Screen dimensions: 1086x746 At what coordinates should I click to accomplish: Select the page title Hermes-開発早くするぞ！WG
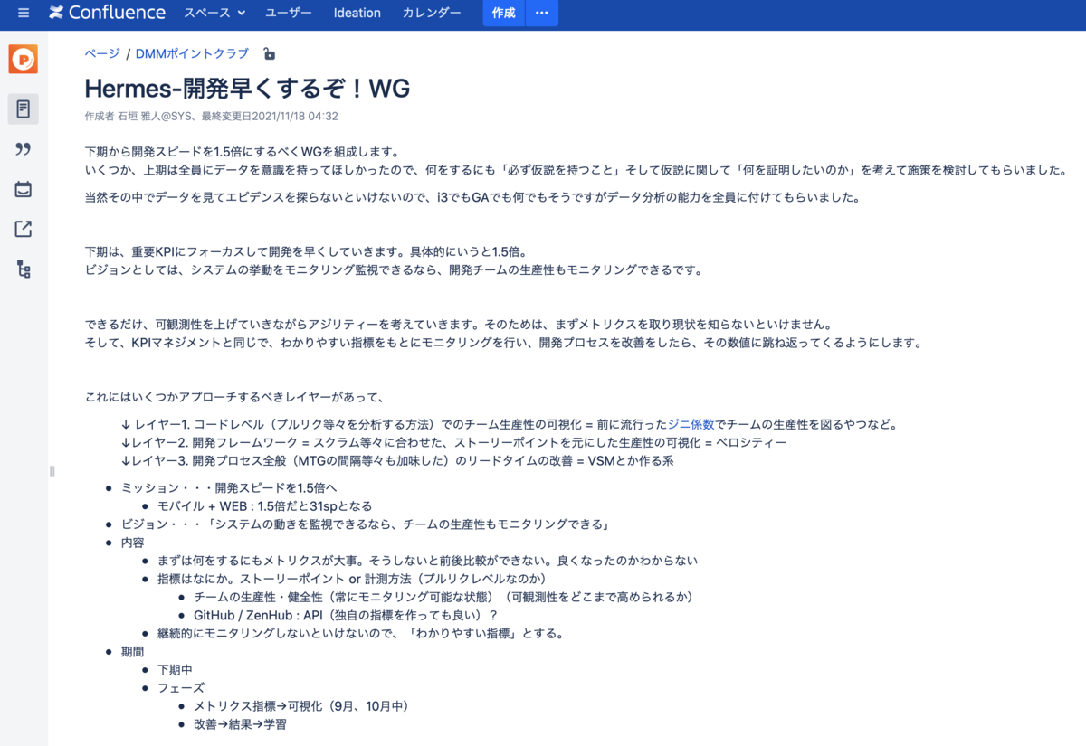coord(246,89)
